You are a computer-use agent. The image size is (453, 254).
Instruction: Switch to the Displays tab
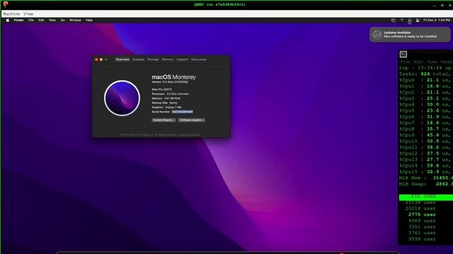[x=138, y=59]
